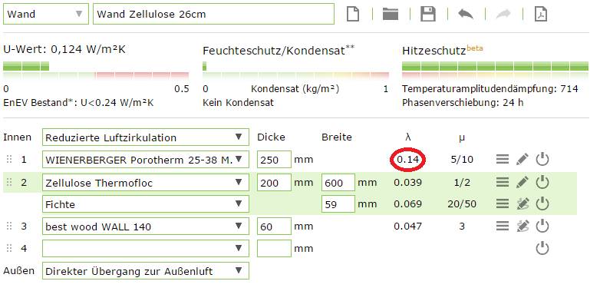Viewport: 600px width, 301px height.
Task: Edit Zellulose Thermofloc layer with pencil
Action: coord(523,182)
